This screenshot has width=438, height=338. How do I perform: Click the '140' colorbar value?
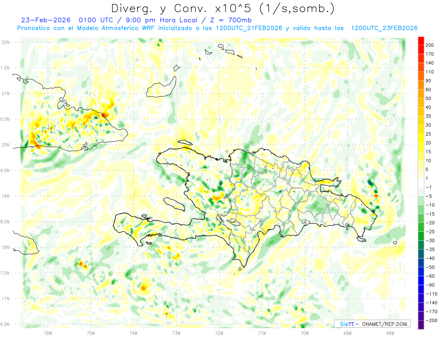click(430, 63)
